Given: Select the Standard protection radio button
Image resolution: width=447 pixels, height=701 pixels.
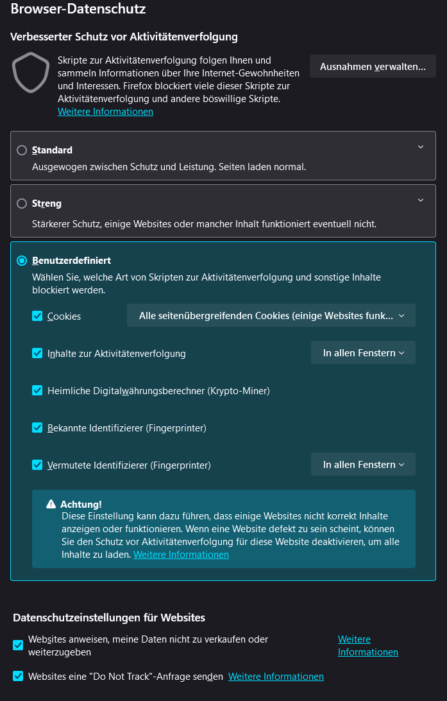Looking at the screenshot, I should [22, 150].
